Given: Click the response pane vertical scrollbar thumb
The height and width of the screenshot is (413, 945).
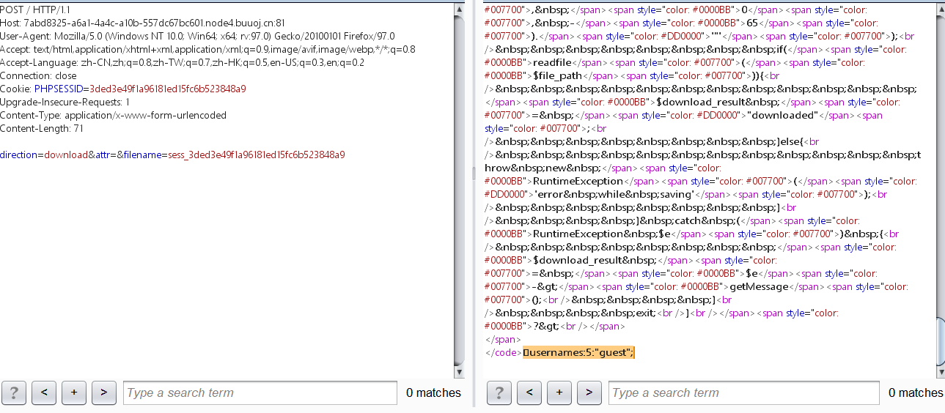Looking at the screenshot, I should [940, 341].
